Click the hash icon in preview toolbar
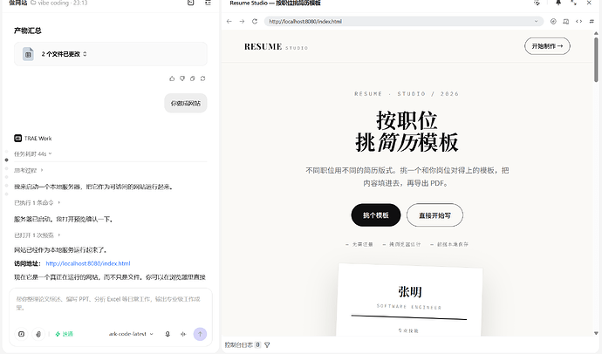602x354 pixels. coord(592,22)
